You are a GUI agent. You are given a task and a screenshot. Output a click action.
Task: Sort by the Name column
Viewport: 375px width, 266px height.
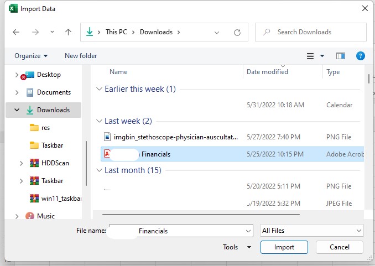tap(118, 72)
